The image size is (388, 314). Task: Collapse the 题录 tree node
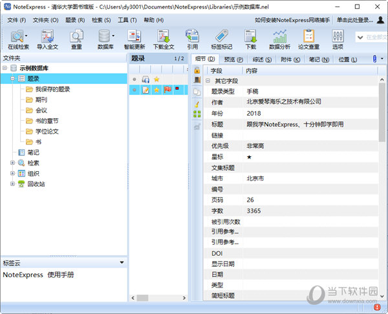pyautogui.click(x=13, y=78)
